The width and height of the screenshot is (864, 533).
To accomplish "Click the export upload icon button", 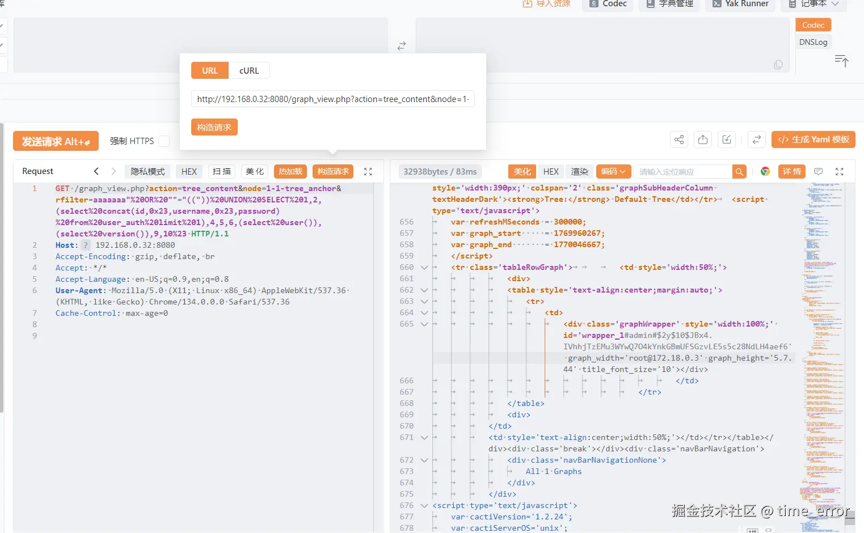I will 703,139.
